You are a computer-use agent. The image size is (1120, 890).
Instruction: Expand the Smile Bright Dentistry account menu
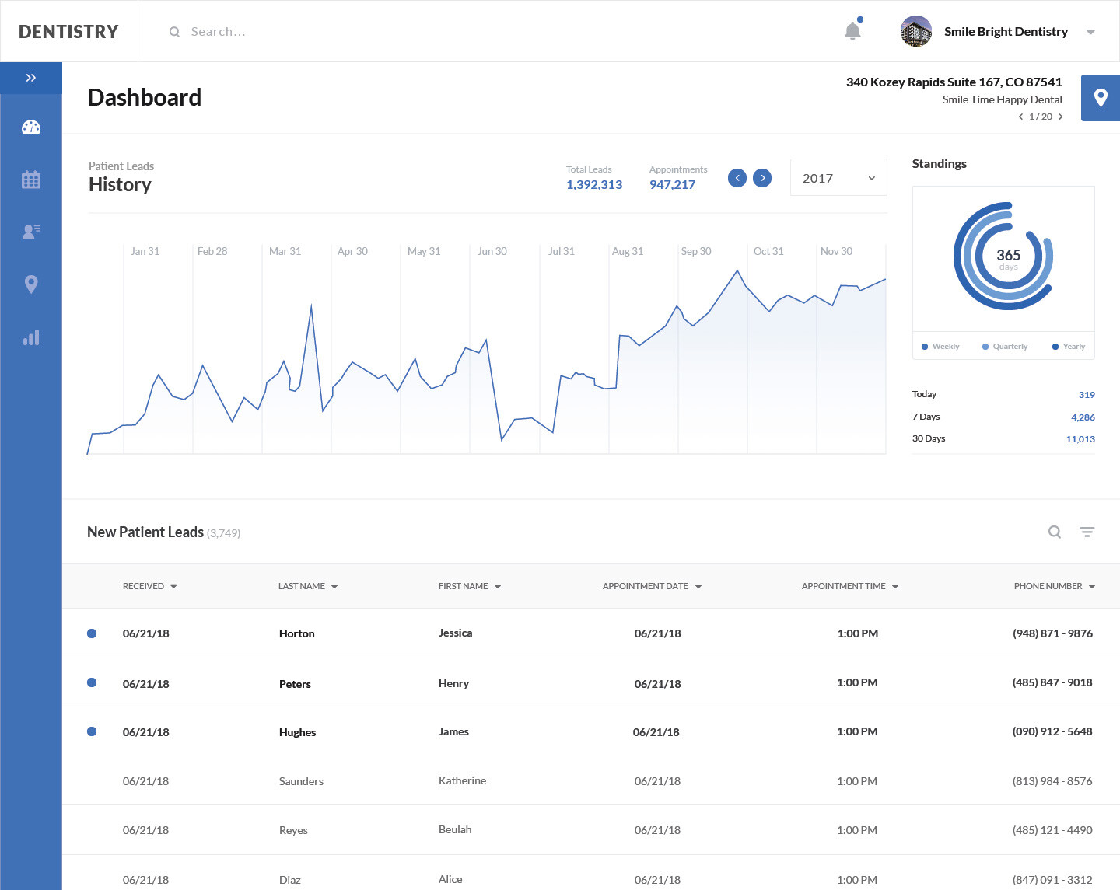[1090, 32]
